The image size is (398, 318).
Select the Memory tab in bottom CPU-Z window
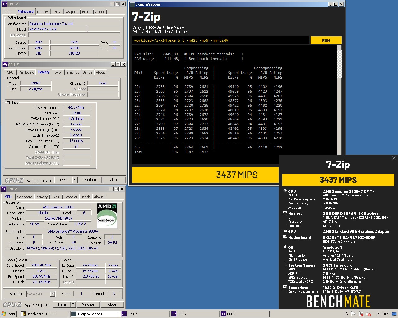pyautogui.click(x=42, y=197)
